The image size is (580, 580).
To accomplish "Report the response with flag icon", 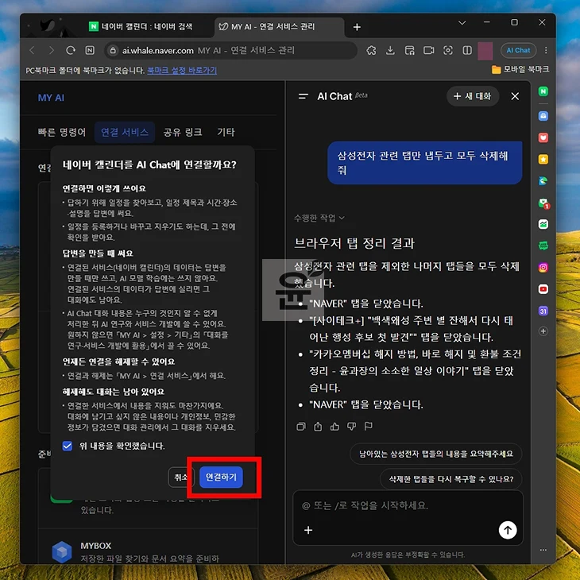I will point(369,427).
